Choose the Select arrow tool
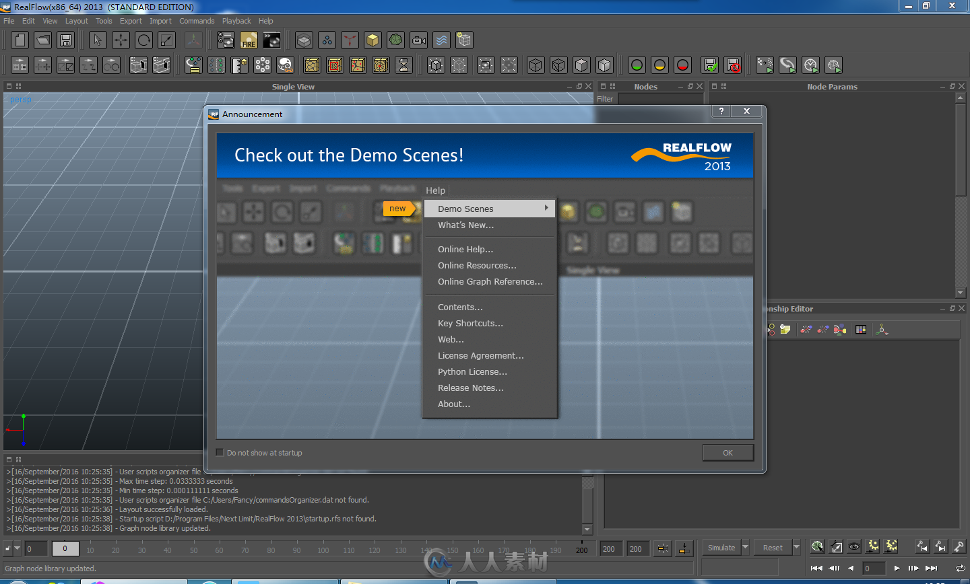Image resolution: width=970 pixels, height=584 pixels. tap(98, 40)
